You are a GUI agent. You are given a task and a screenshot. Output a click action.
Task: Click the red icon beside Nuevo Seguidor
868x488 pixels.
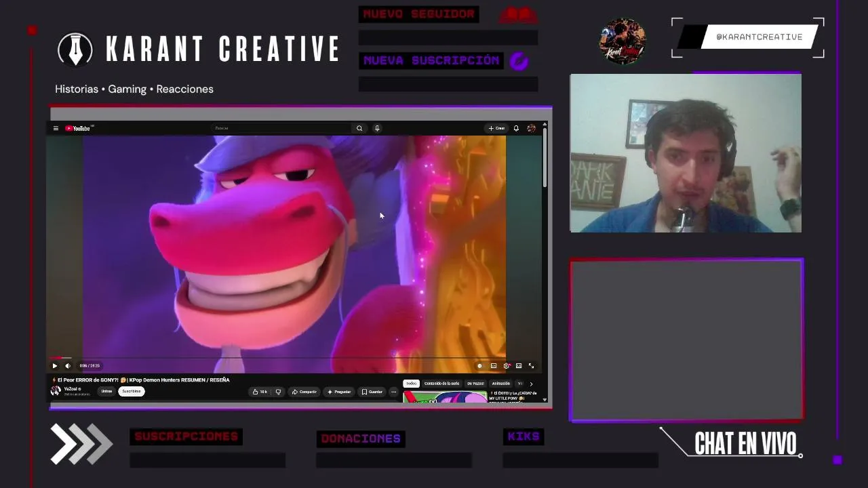pos(519,15)
